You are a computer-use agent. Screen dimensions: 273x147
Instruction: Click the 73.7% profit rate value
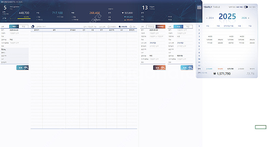tap(250, 74)
